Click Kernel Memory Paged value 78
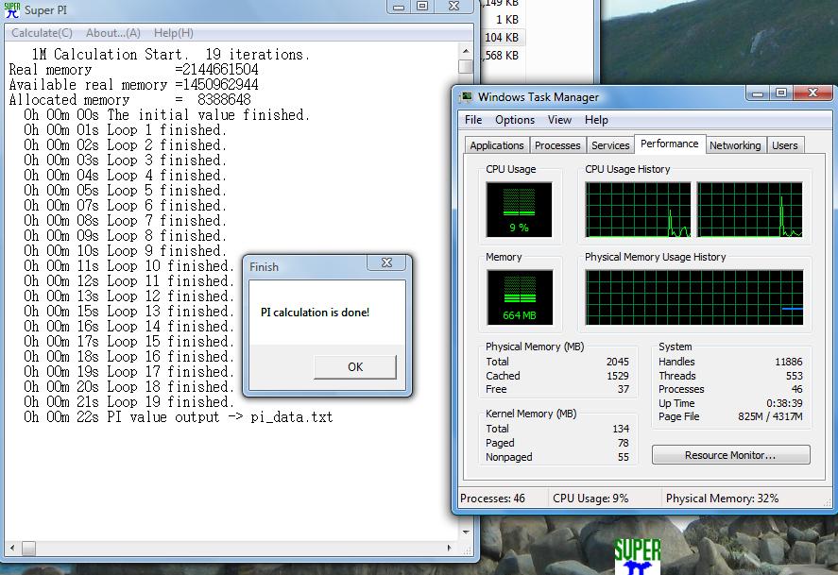Viewport: 838px width, 575px height. click(624, 443)
